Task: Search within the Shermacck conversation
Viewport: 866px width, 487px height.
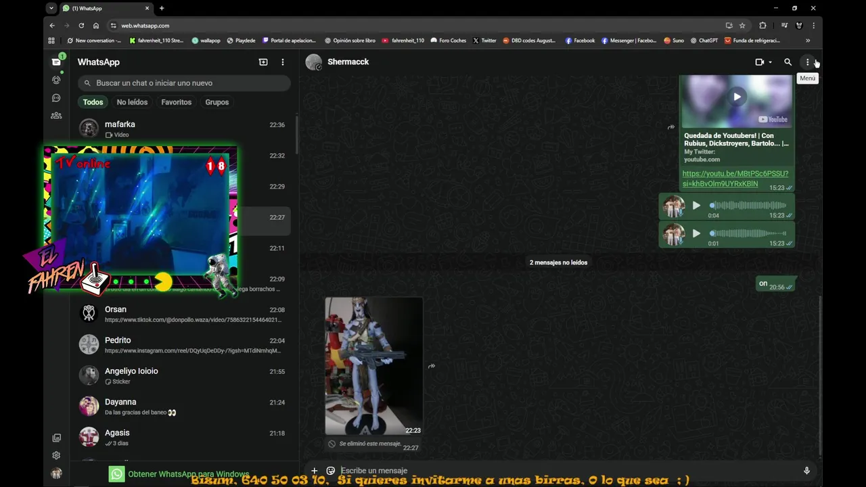Action: [x=788, y=62]
